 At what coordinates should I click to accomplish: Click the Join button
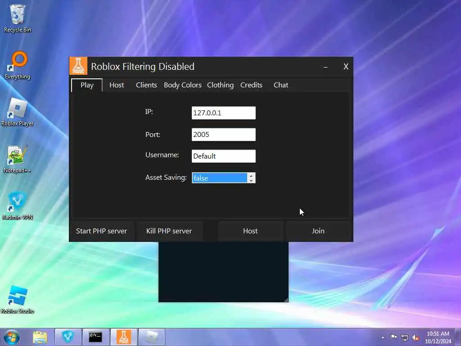pos(318,231)
